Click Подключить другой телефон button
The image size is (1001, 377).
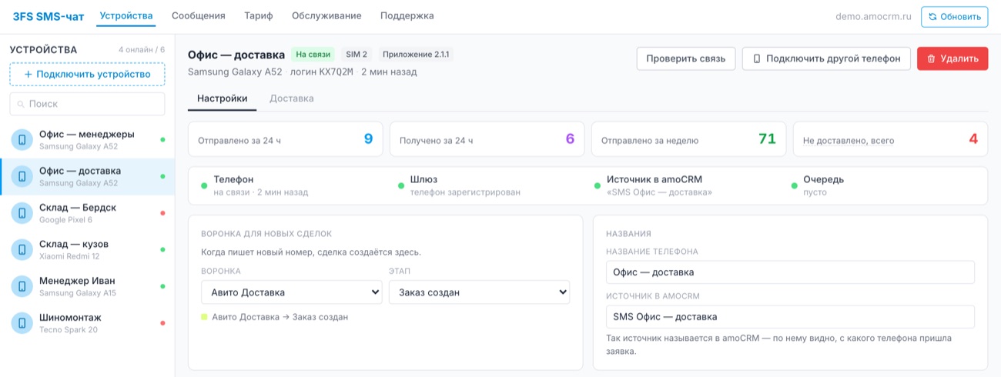coord(826,58)
